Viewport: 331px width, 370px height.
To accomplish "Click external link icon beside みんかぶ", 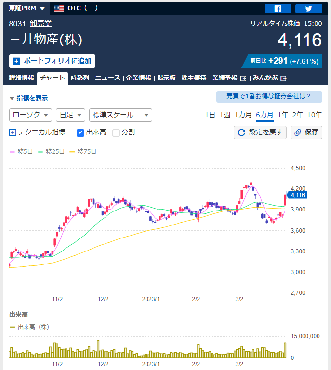I will point(284,79).
